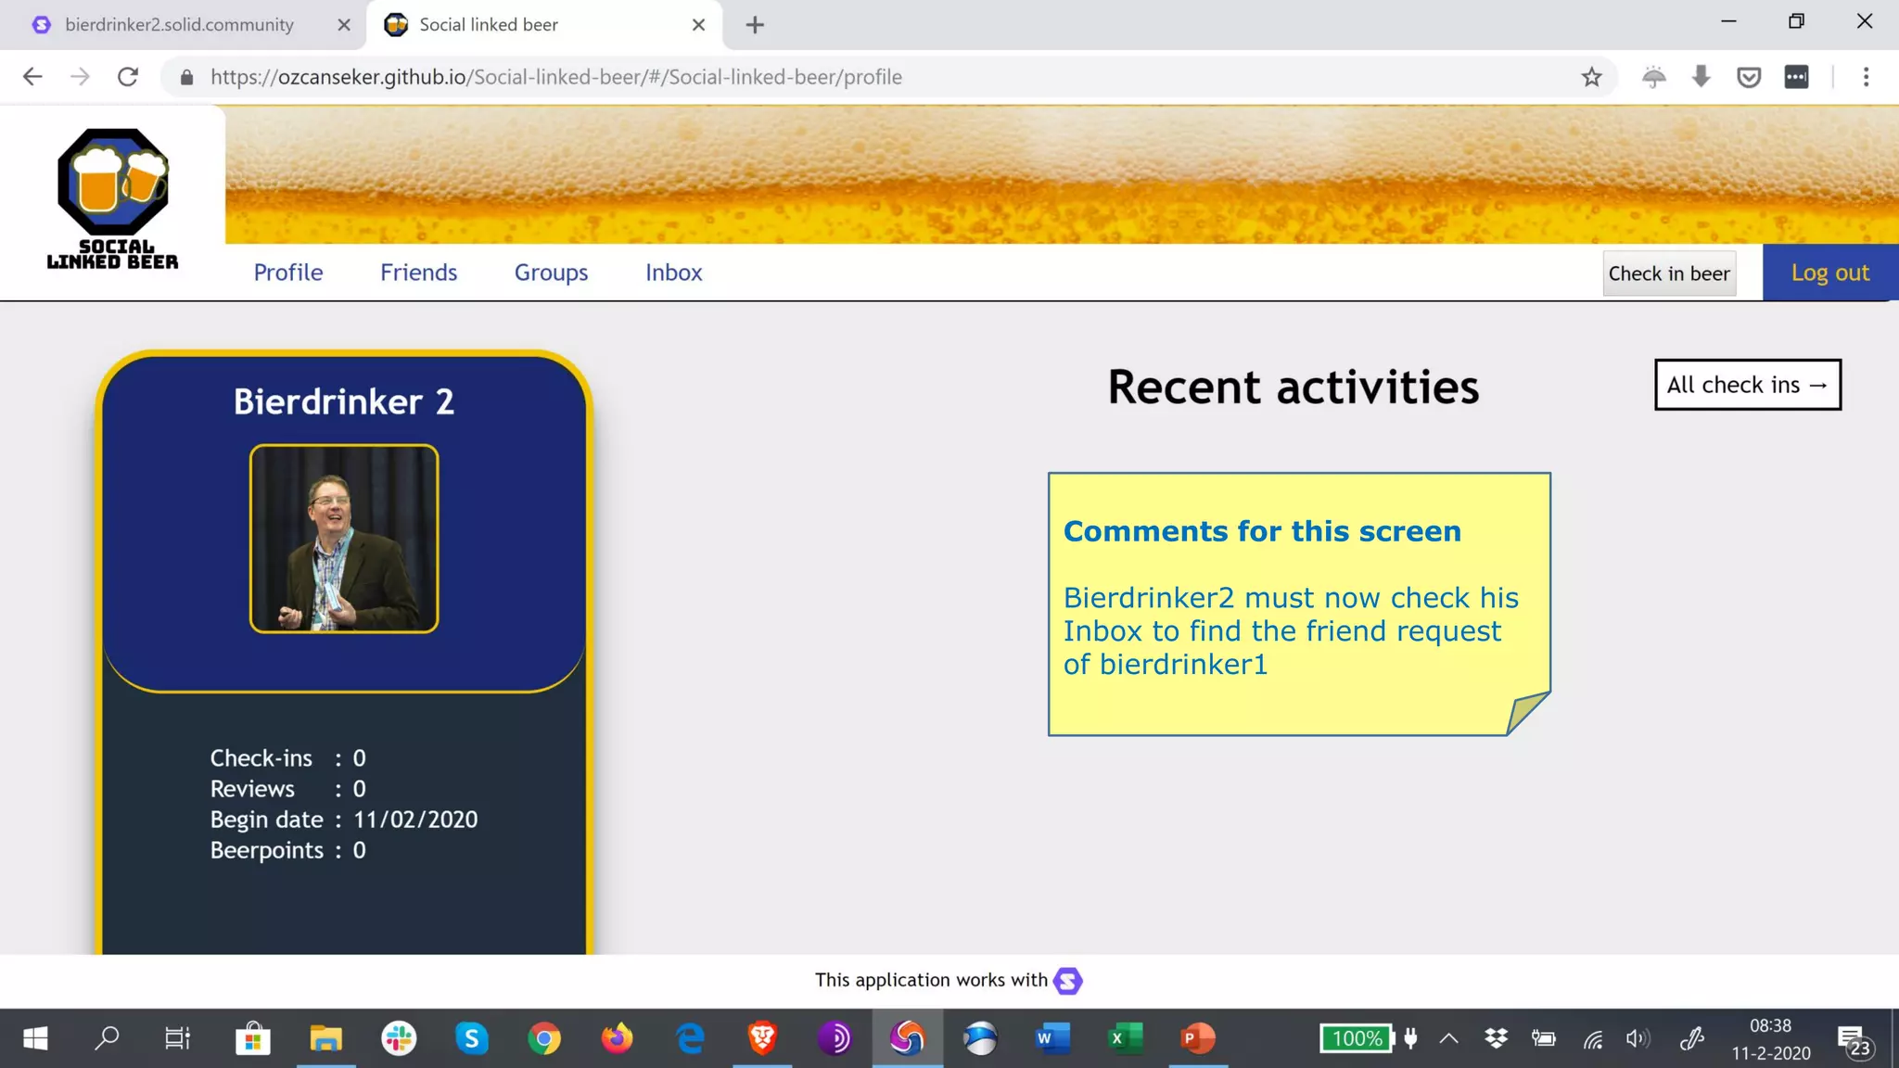This screenshot has width=1899, height=1068.
Task: Switch to bierdrinker2.solid.community tab
Action: 179,25
